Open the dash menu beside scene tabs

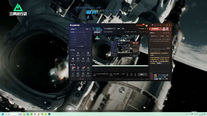coord(90,32)
